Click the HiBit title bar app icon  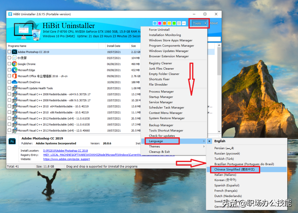(10, 14)
